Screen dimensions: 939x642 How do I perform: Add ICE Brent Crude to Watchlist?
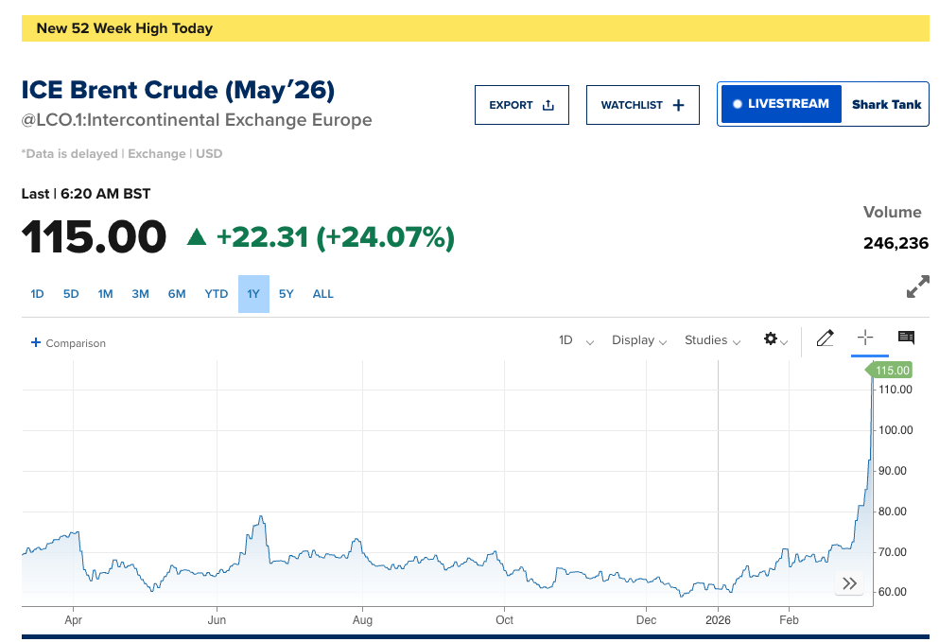click(642, 105)
